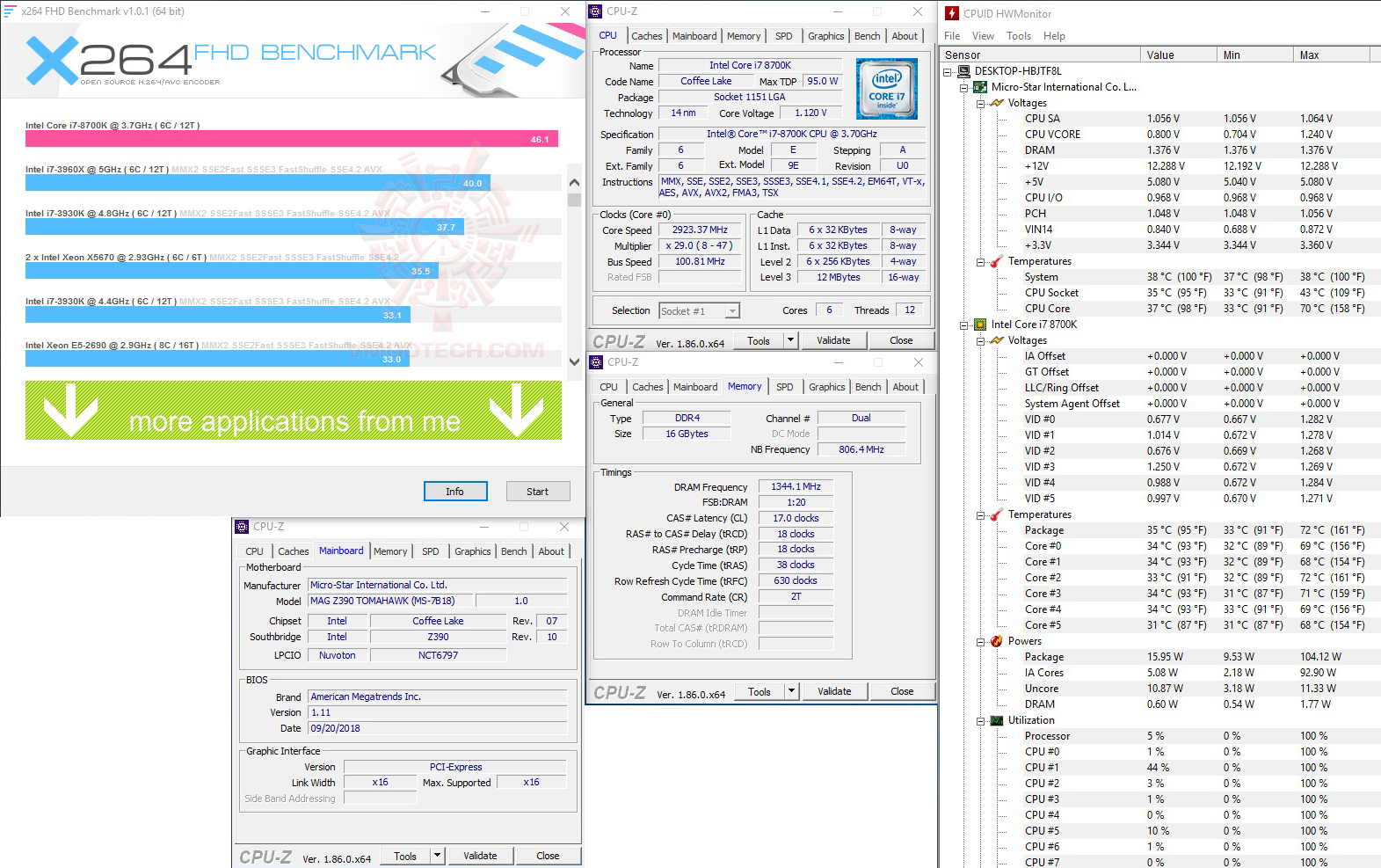This screenshot has width=1381, height=868.
Task: Open the Help menu in HWMonitor
Action: coord(1054,36)
